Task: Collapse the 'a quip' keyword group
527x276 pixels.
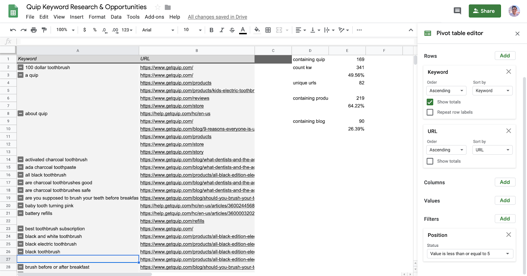Action: [x=20, y=75]
